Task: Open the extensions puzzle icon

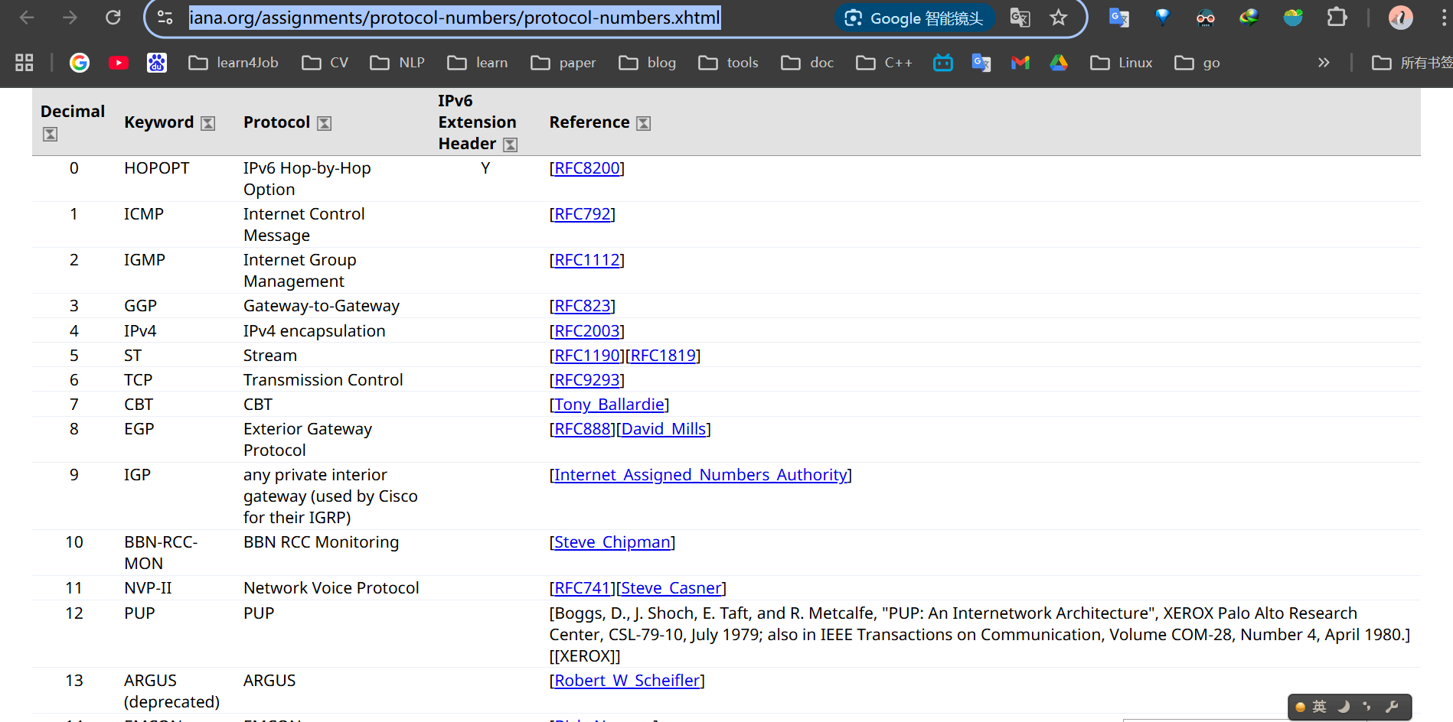Action: point(1337,17)
